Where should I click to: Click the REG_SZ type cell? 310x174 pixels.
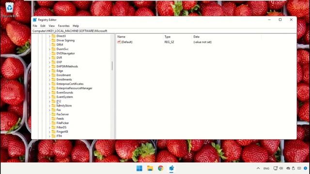point(169,42)
